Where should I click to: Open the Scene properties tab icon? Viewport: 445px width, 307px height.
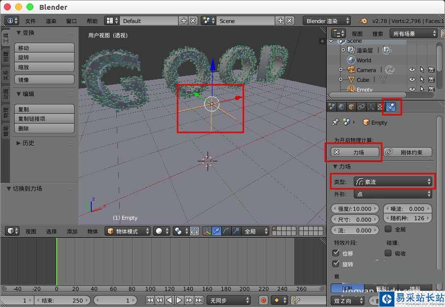click(x=332, y=107)
